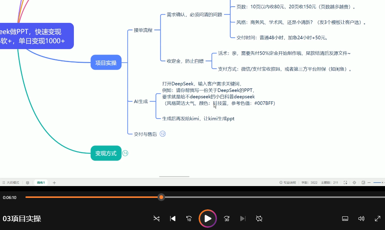385x230 pixels.
Task: Click the zoom out minus button
Action: [369, 183]
